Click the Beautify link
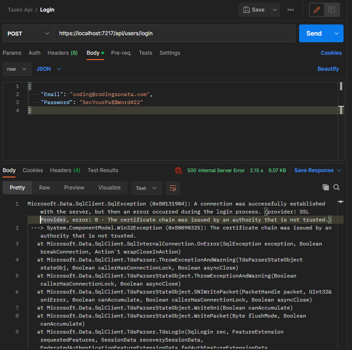 pos(328,69)
